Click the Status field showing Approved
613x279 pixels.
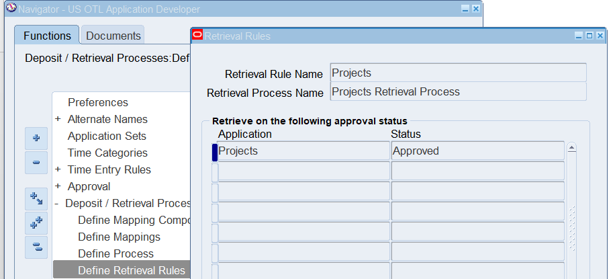[x=477, y=151]
